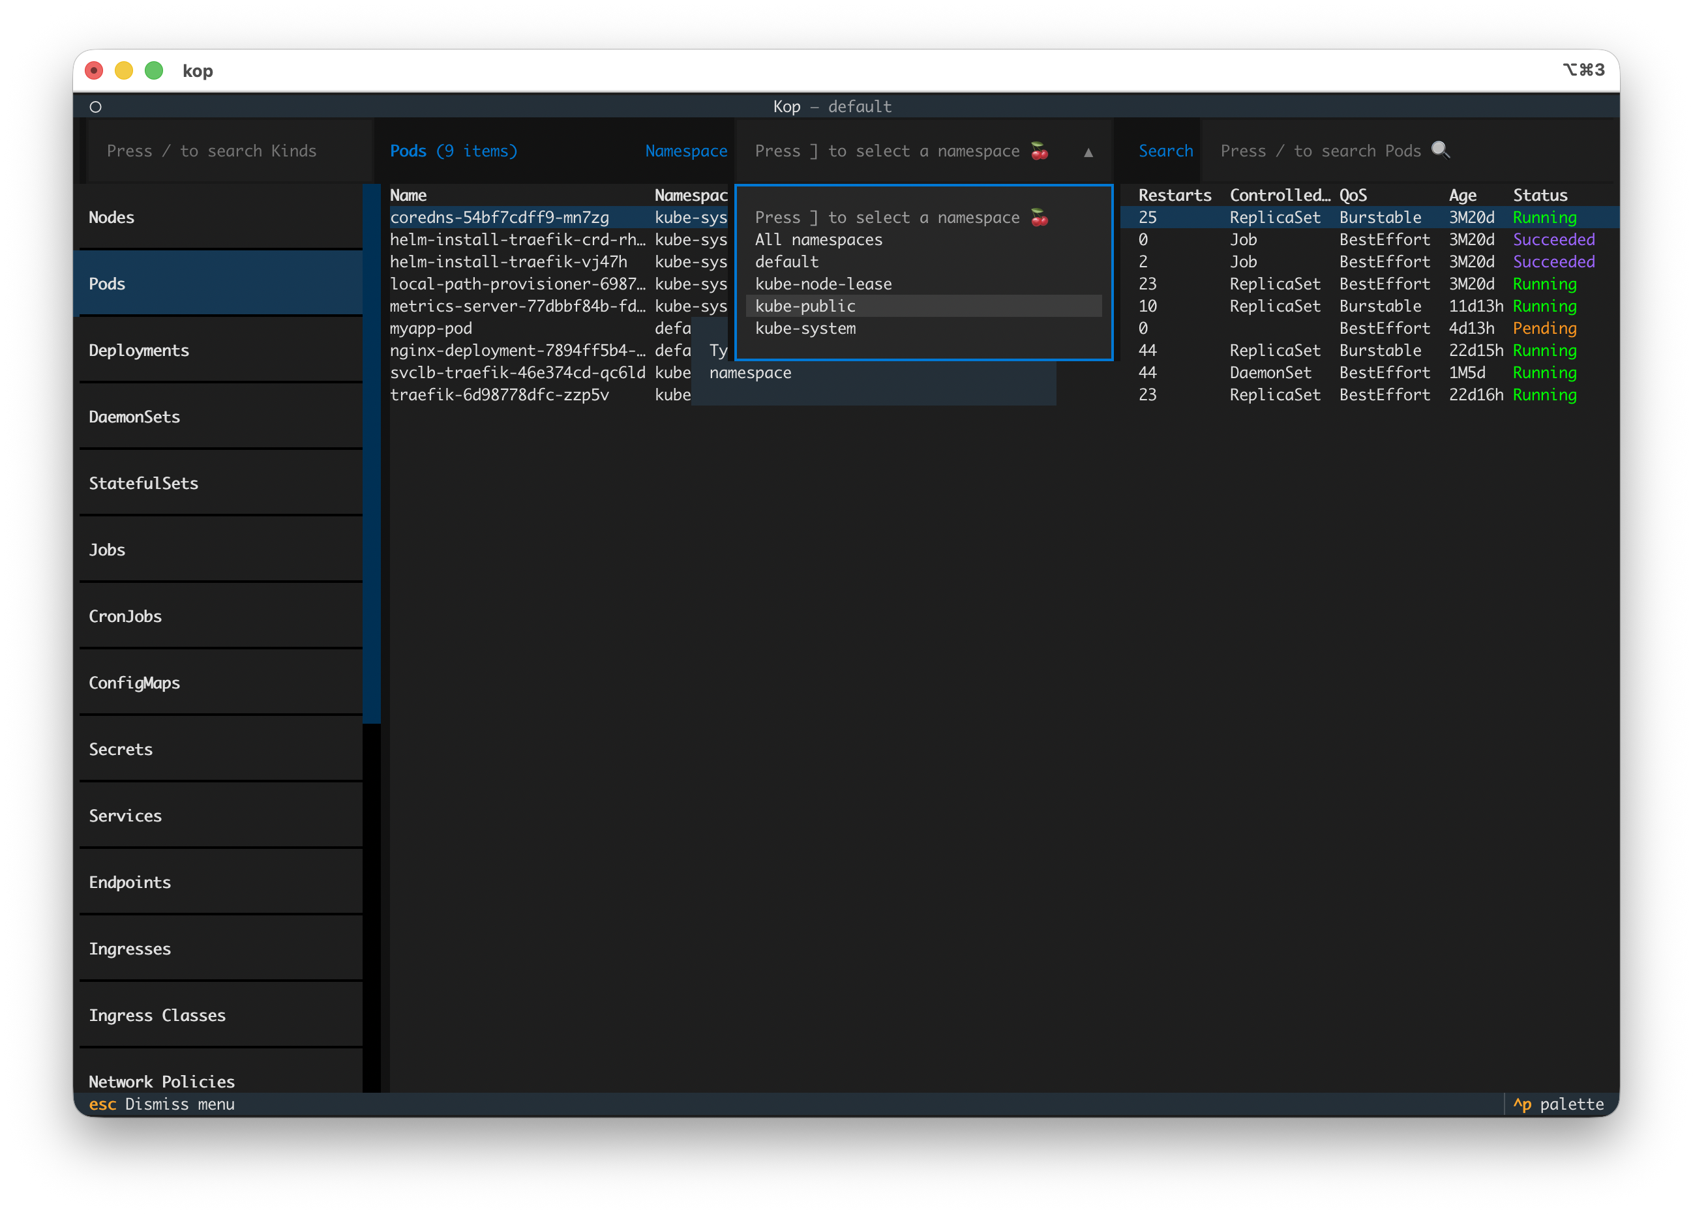Open Ingresses in the sidebar
Screen dimensions: 1693x1214
[221, 949]
